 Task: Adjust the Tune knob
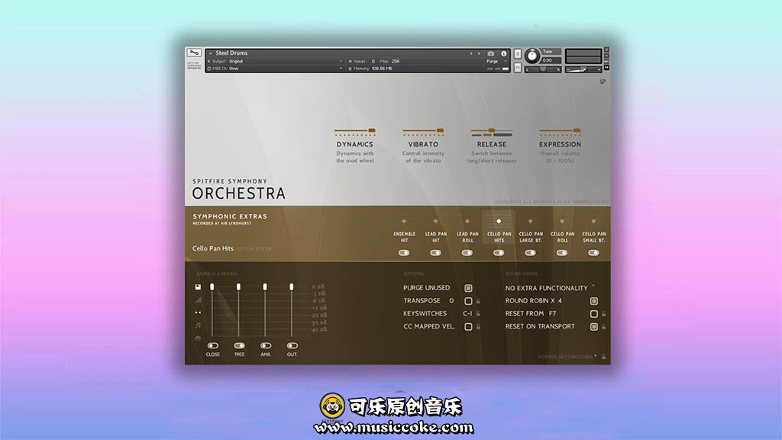point(532,56)
